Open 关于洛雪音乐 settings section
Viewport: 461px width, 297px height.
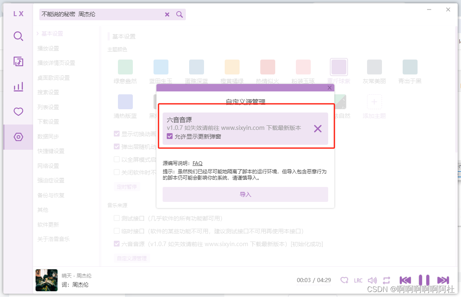coord(53,239)
